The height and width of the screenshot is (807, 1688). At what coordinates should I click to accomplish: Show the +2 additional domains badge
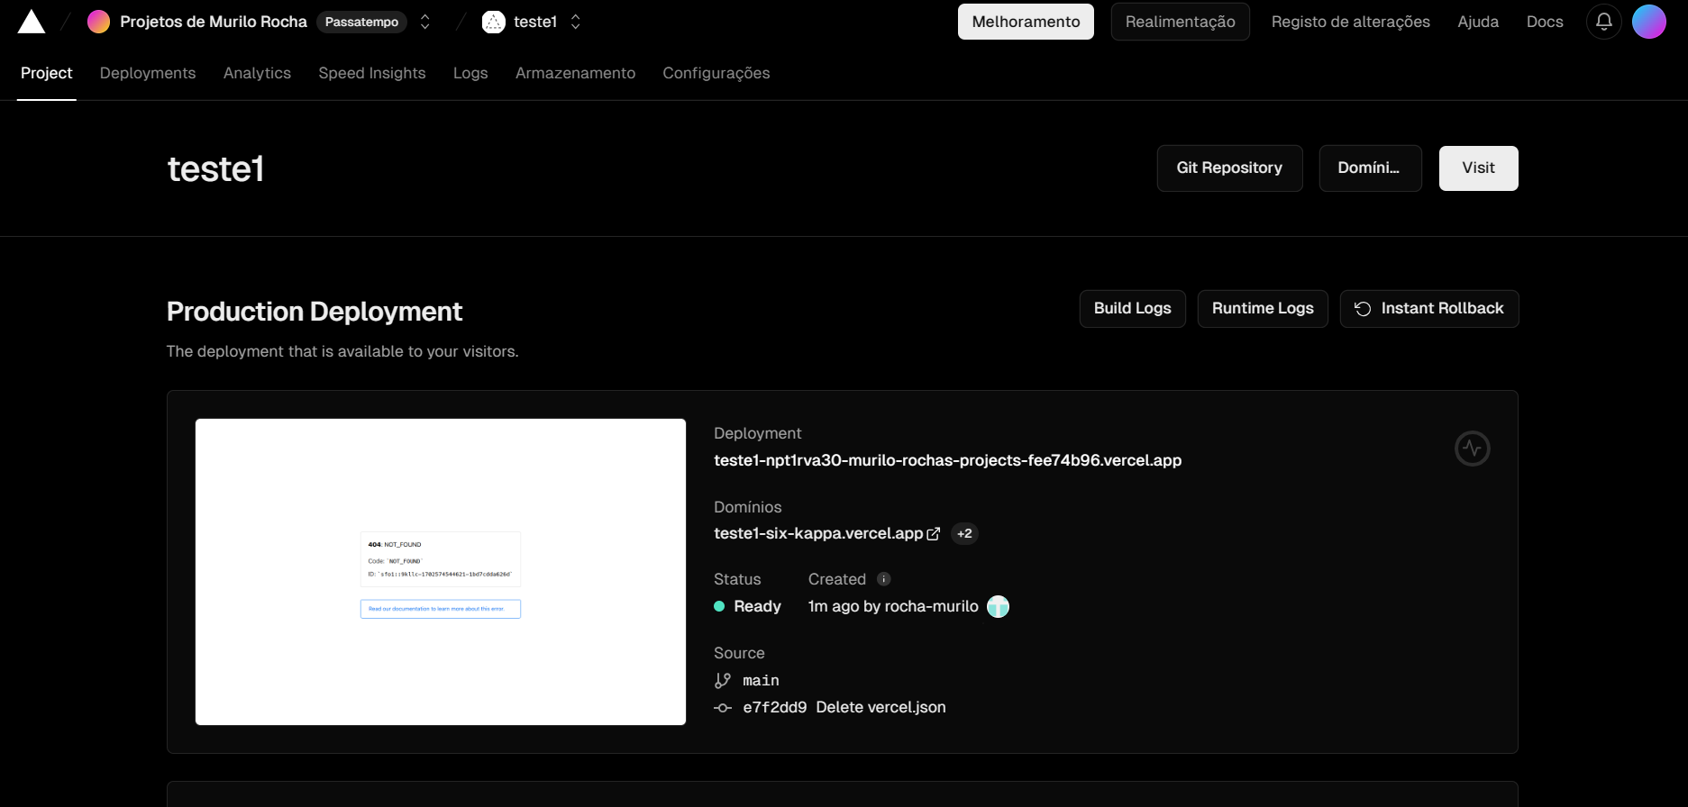pos(964,534)
